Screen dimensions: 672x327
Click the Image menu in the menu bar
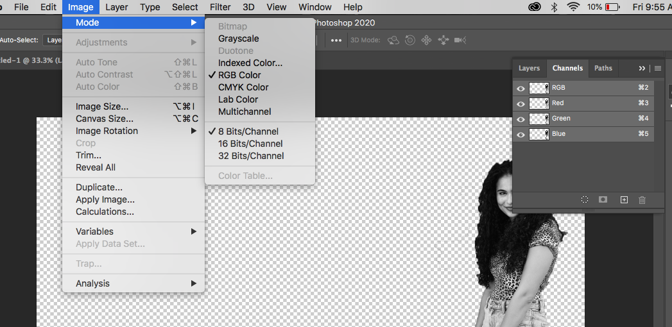tap(81, 7)
